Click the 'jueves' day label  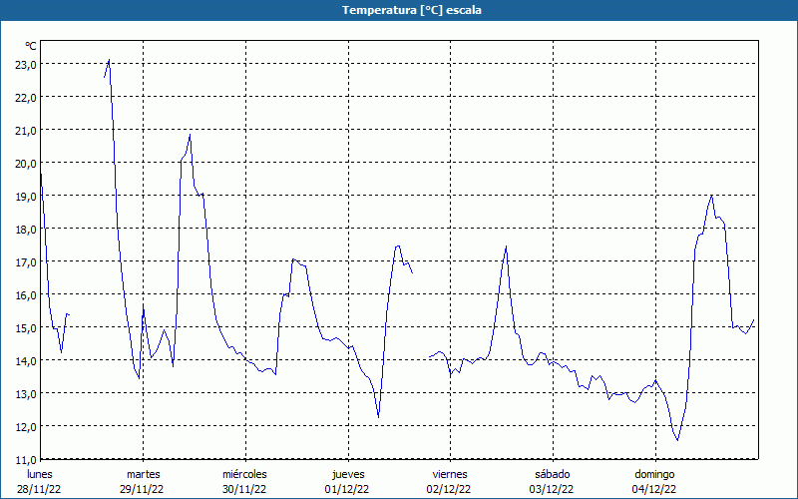pos(348,474)
